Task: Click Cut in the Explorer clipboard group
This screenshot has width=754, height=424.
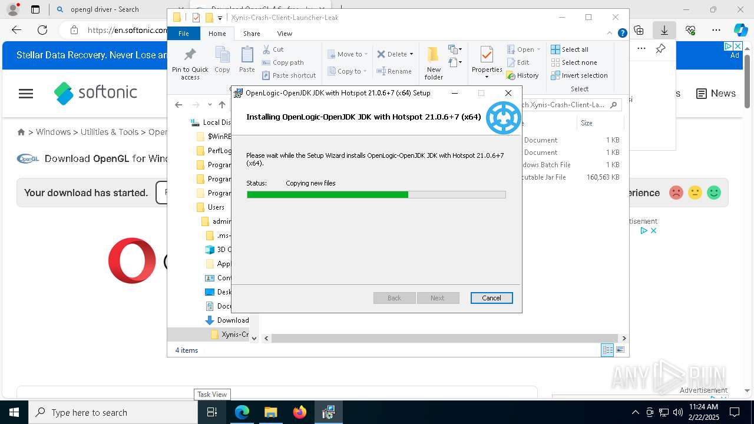Action: pyautogui.click(x=273, y=49)
